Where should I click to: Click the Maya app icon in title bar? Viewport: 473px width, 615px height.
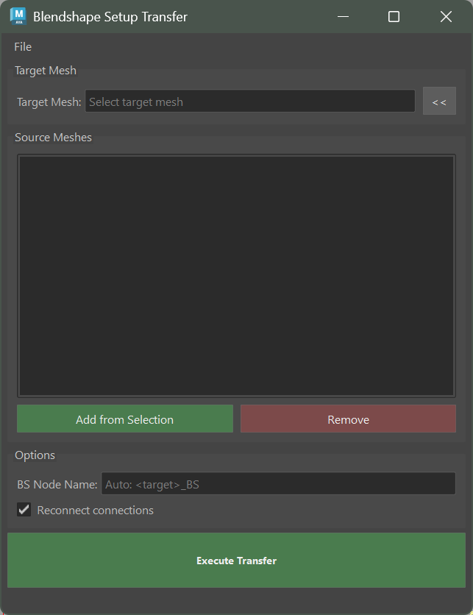click(18, 16)
